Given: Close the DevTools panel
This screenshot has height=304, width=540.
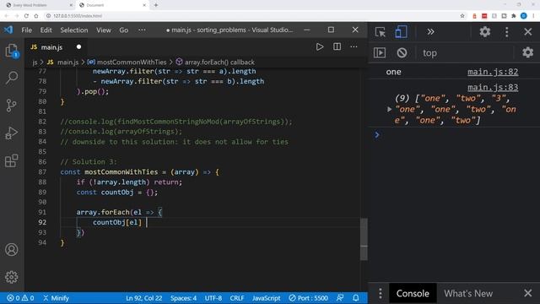Looking at the screenshot, I should point(528,32).
